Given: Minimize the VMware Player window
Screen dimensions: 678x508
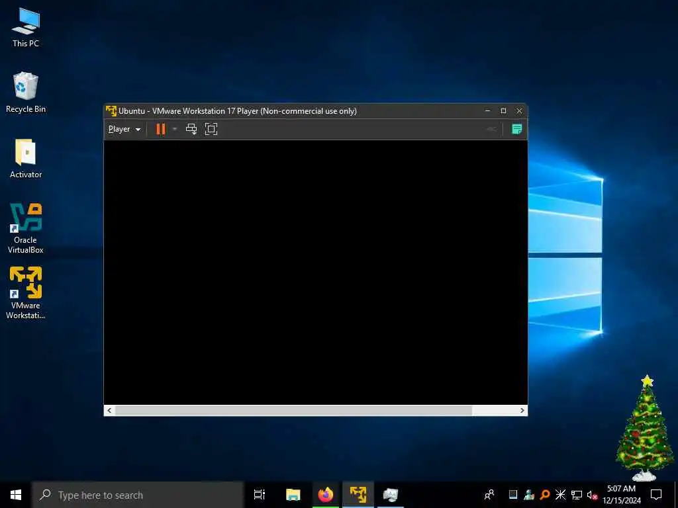Looking at the screenshot, I should pos(488,111).
